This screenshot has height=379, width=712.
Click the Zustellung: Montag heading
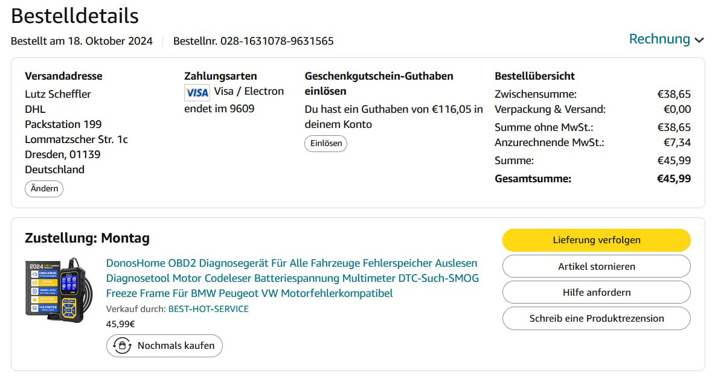pos(87,238)
